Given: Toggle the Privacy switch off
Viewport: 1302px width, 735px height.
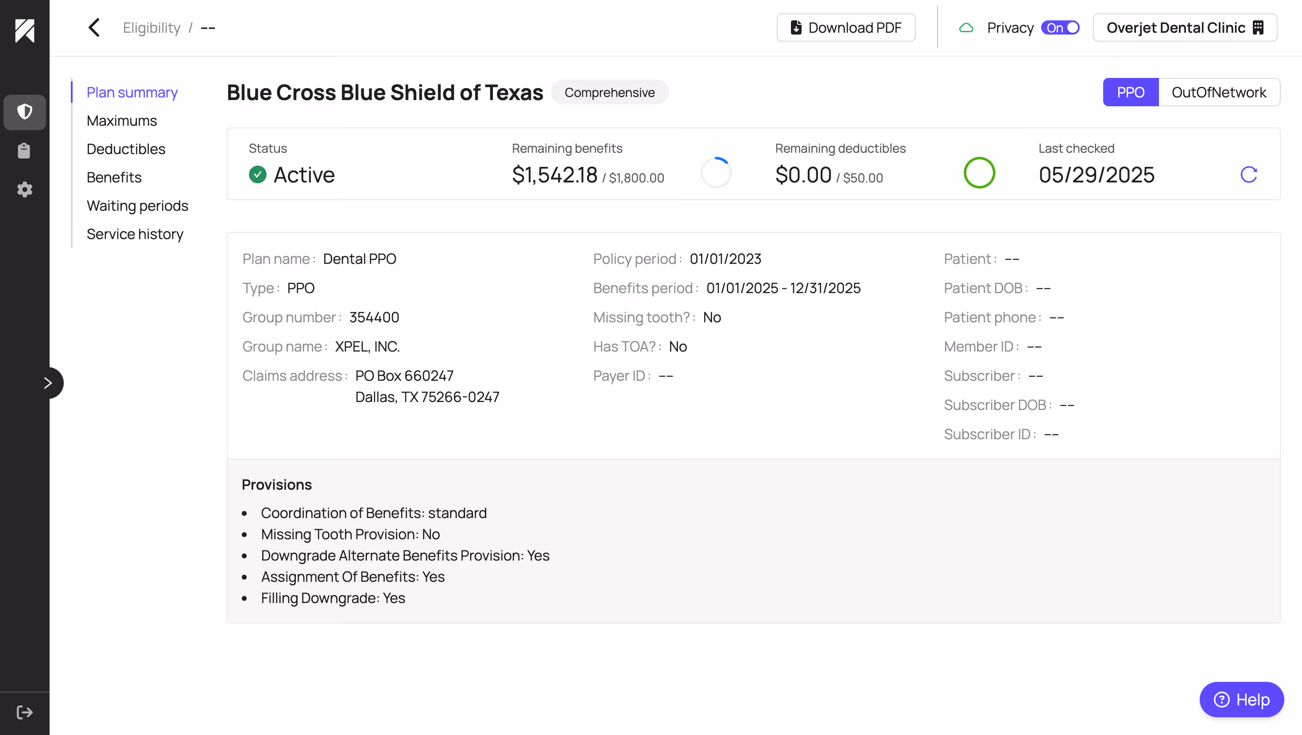Looking at the screenshot, I should (x=1060, y=28).
